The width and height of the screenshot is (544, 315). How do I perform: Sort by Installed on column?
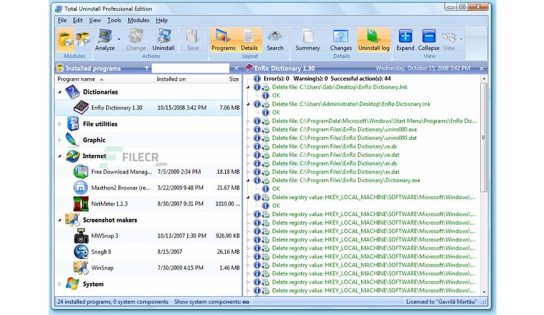[x=182, y=79]
